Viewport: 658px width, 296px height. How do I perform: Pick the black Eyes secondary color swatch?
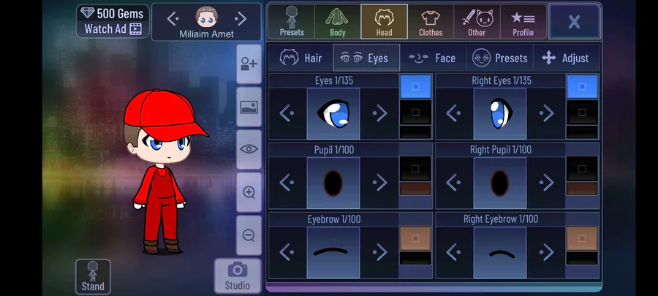coord(415,112)
